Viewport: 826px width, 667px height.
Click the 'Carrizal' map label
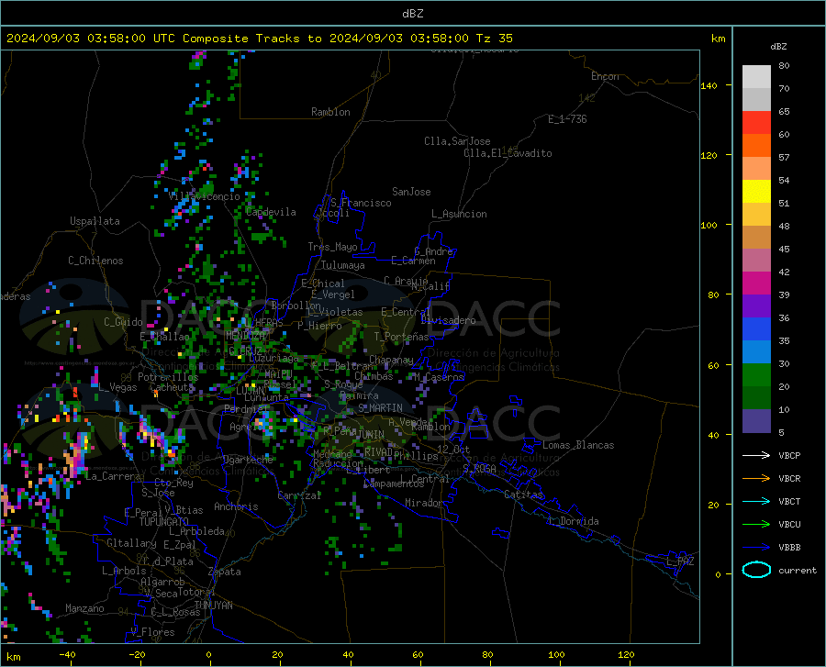[299, 495]
